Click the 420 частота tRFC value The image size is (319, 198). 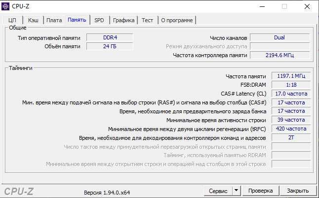(x=291, y=129)
